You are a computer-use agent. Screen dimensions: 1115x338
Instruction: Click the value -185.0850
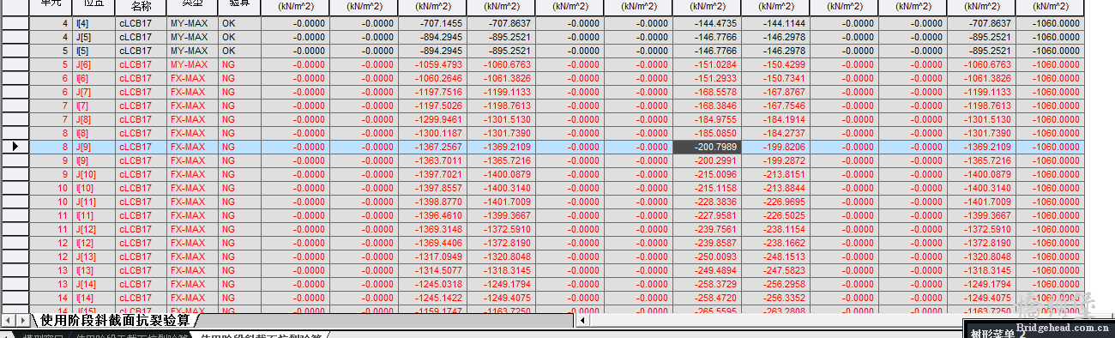point(707,133)
